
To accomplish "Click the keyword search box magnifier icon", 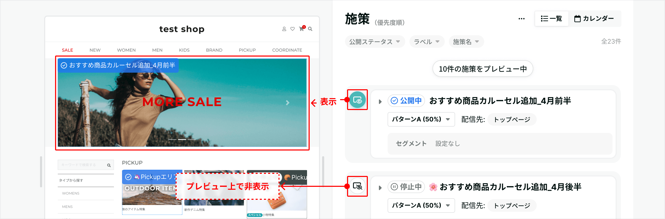I will [109, 165].
